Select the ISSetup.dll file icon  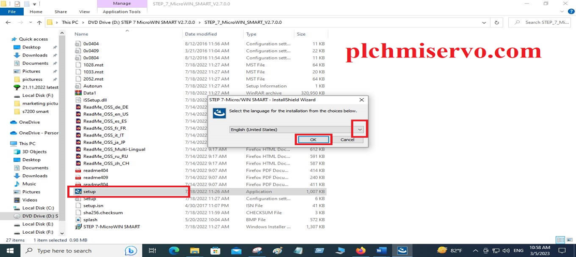pyautogui.click(x=78, y=100)
